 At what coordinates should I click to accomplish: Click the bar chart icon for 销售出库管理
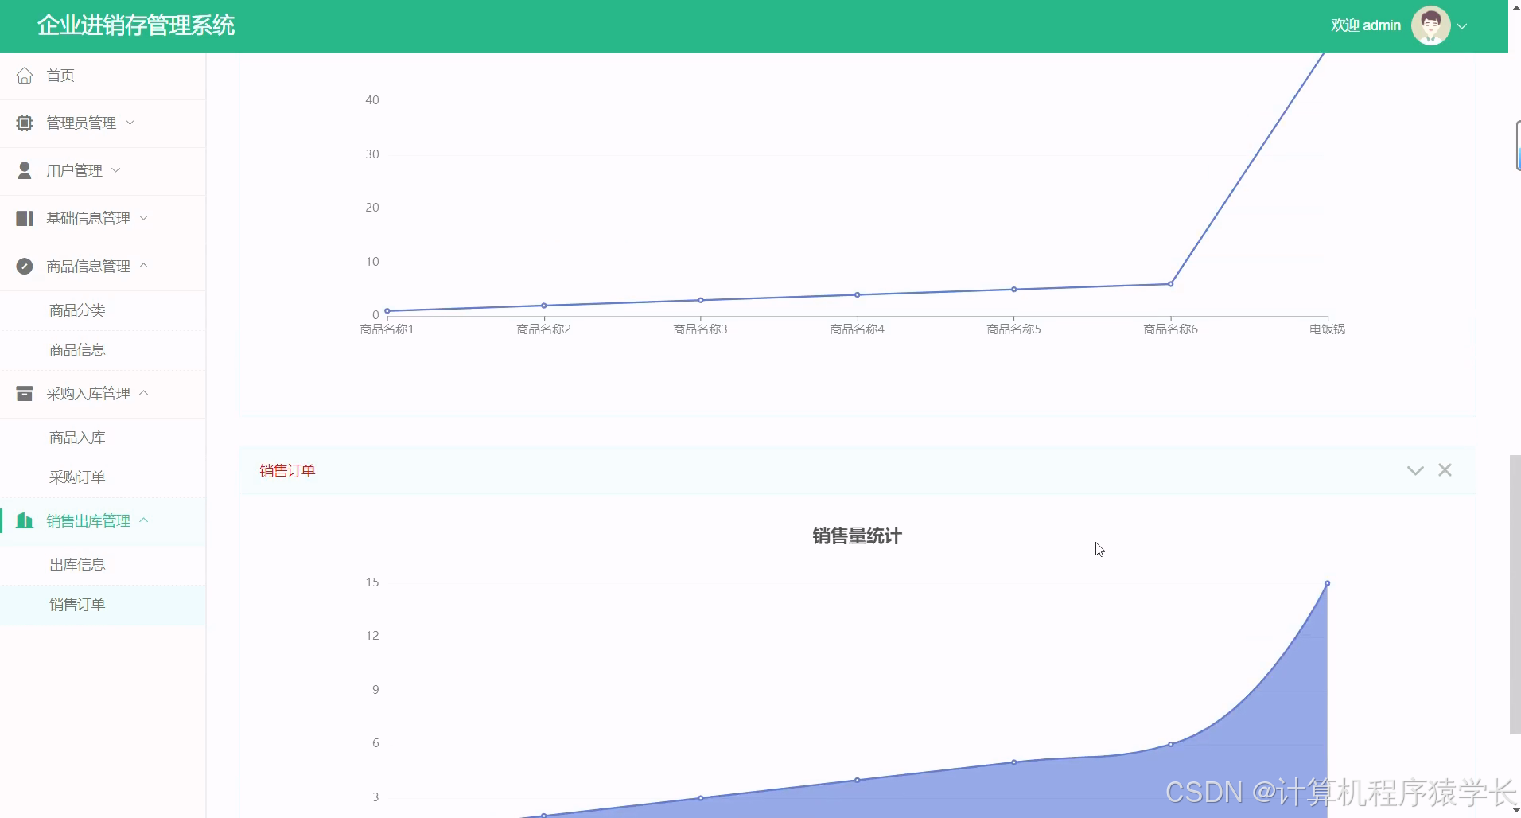(x=25, y=521)
